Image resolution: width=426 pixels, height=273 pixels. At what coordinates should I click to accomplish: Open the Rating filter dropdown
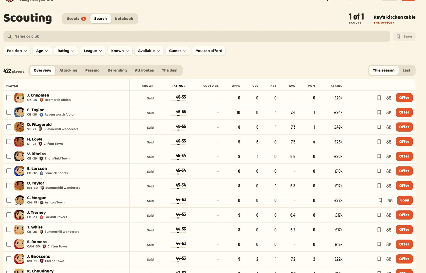pyautogui.click(x=66, y=51)
